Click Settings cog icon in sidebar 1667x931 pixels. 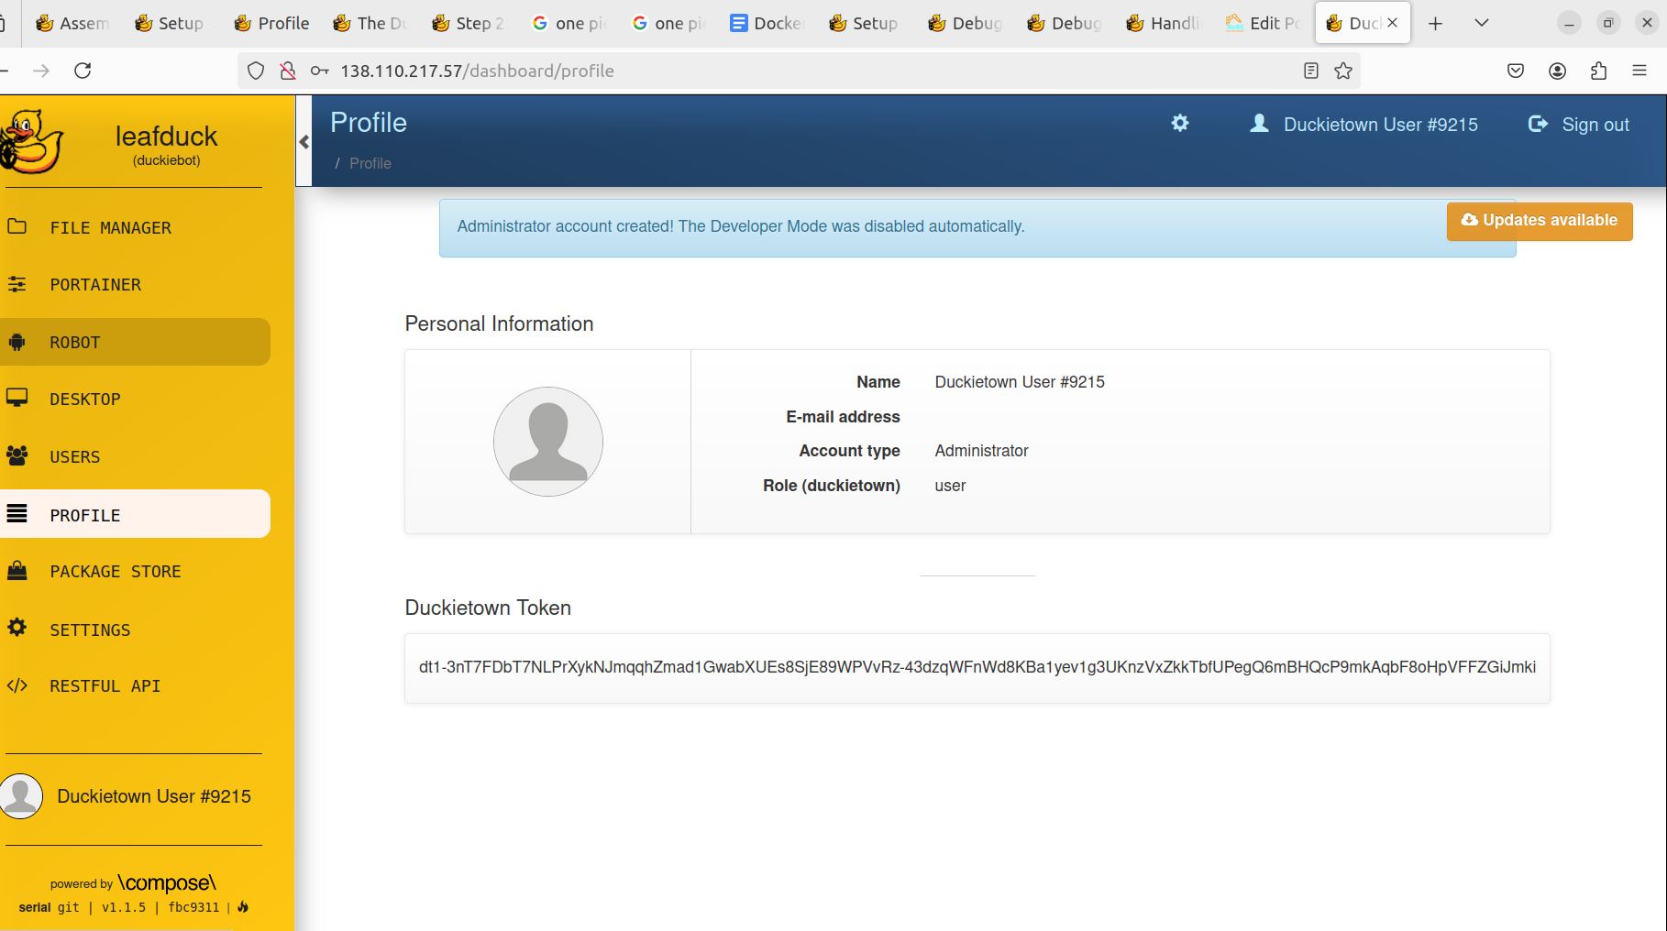(17, 628)
